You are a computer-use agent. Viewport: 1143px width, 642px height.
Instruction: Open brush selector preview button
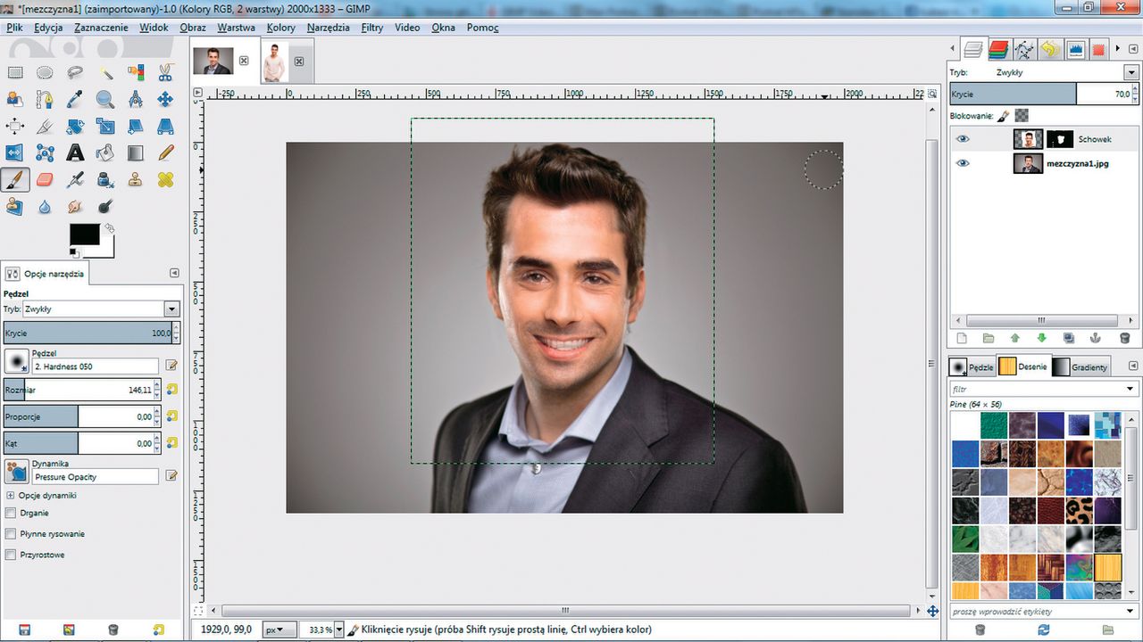tap(16, 361)
